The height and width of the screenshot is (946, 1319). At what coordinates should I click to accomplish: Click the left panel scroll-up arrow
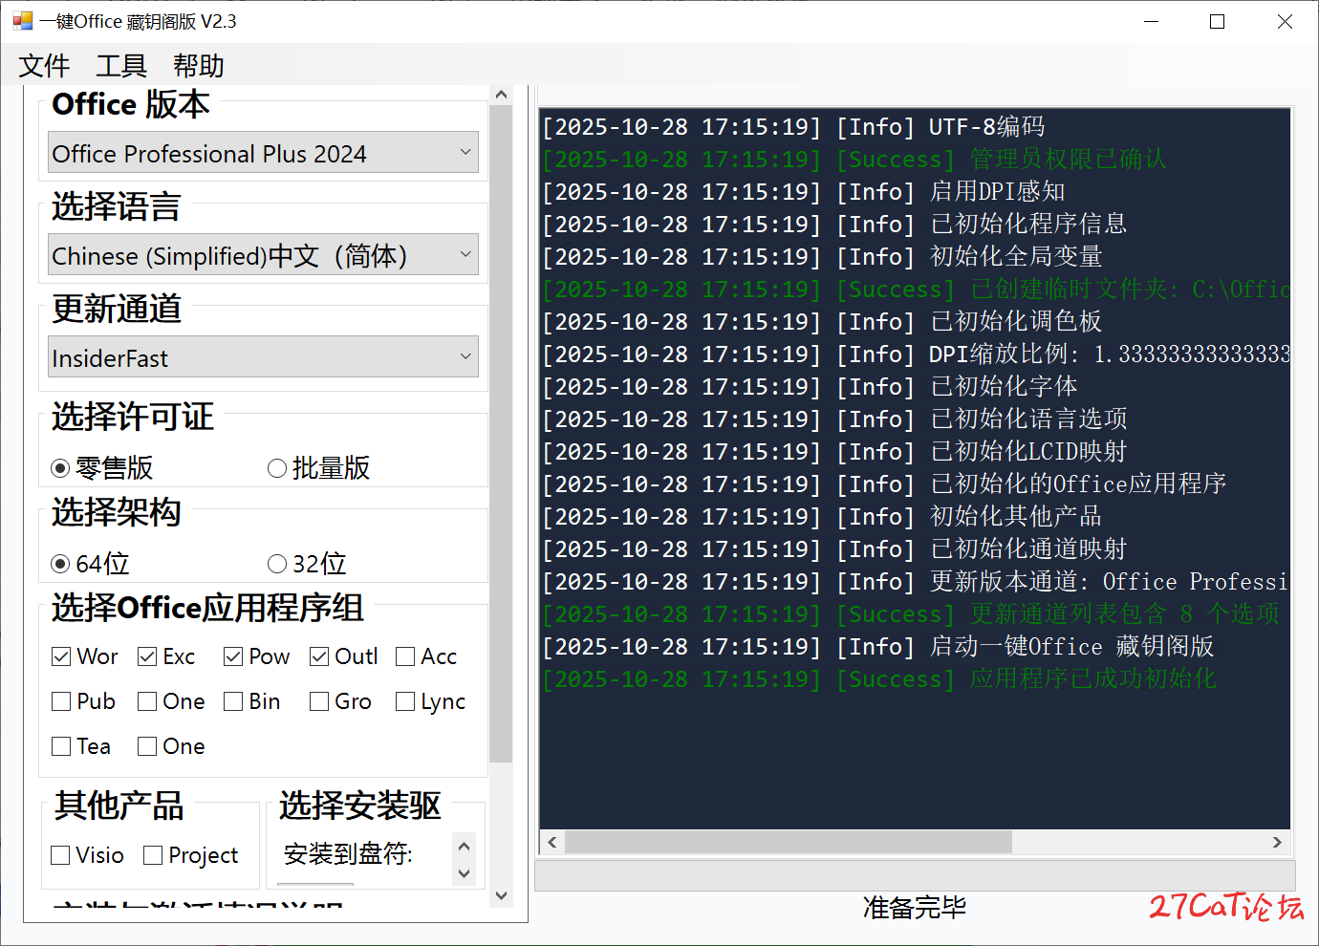[501, 95]
